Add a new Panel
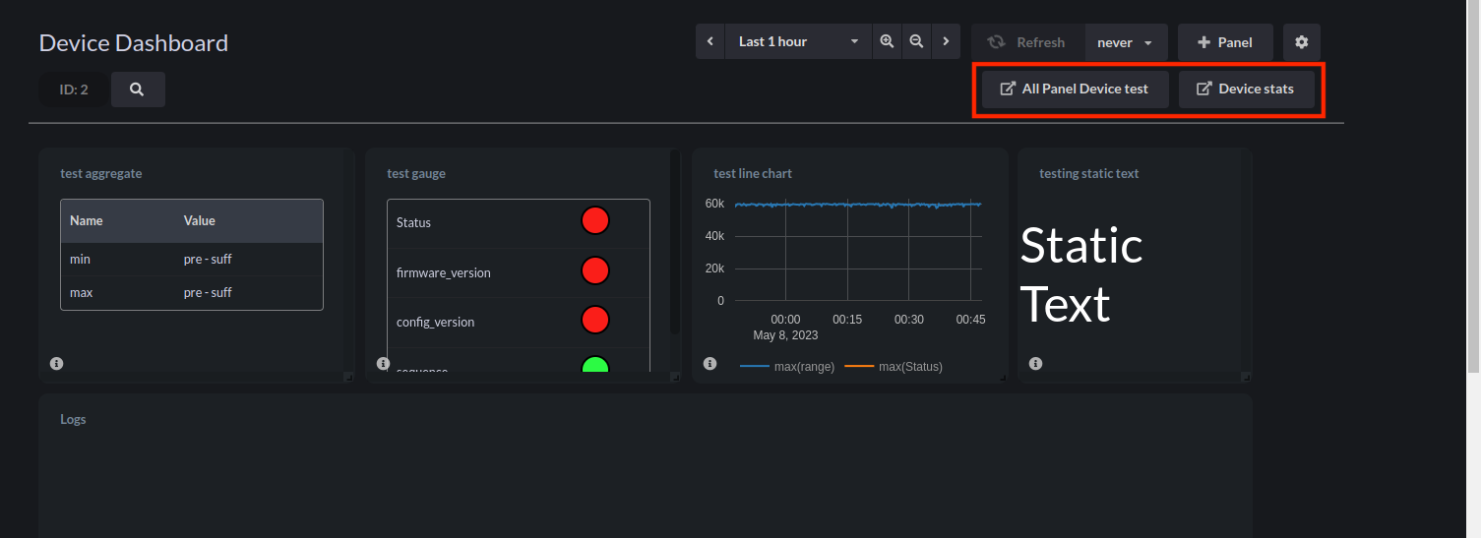Viewport: 1481px width, 538px height. [1225, 42]
